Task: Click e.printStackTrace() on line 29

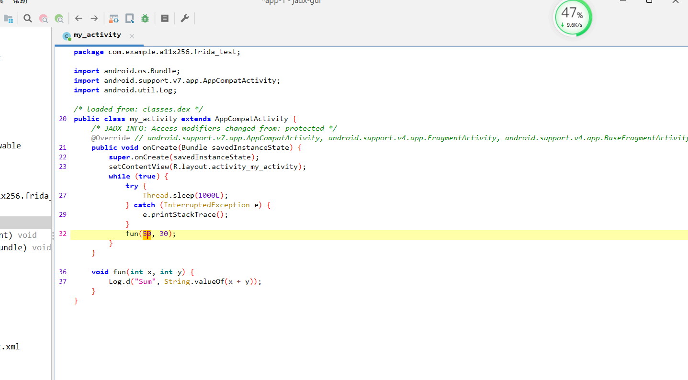Action: click(x=186, y=214)
